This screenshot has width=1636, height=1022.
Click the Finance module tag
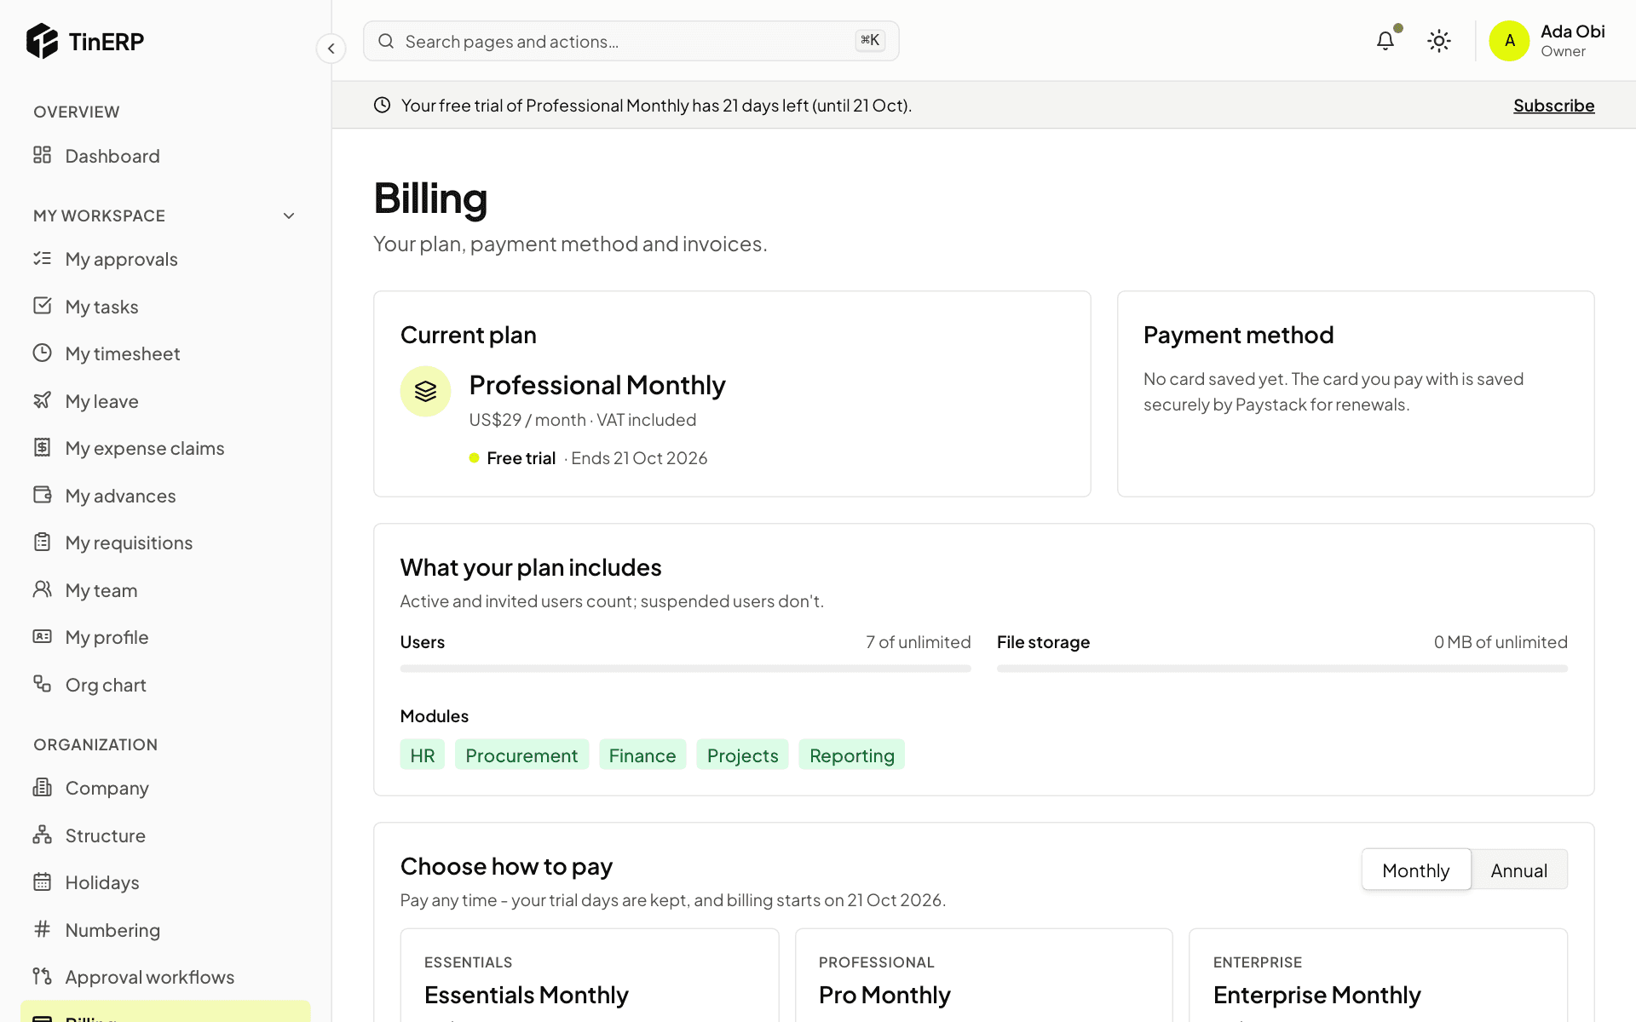click(642, 755)
